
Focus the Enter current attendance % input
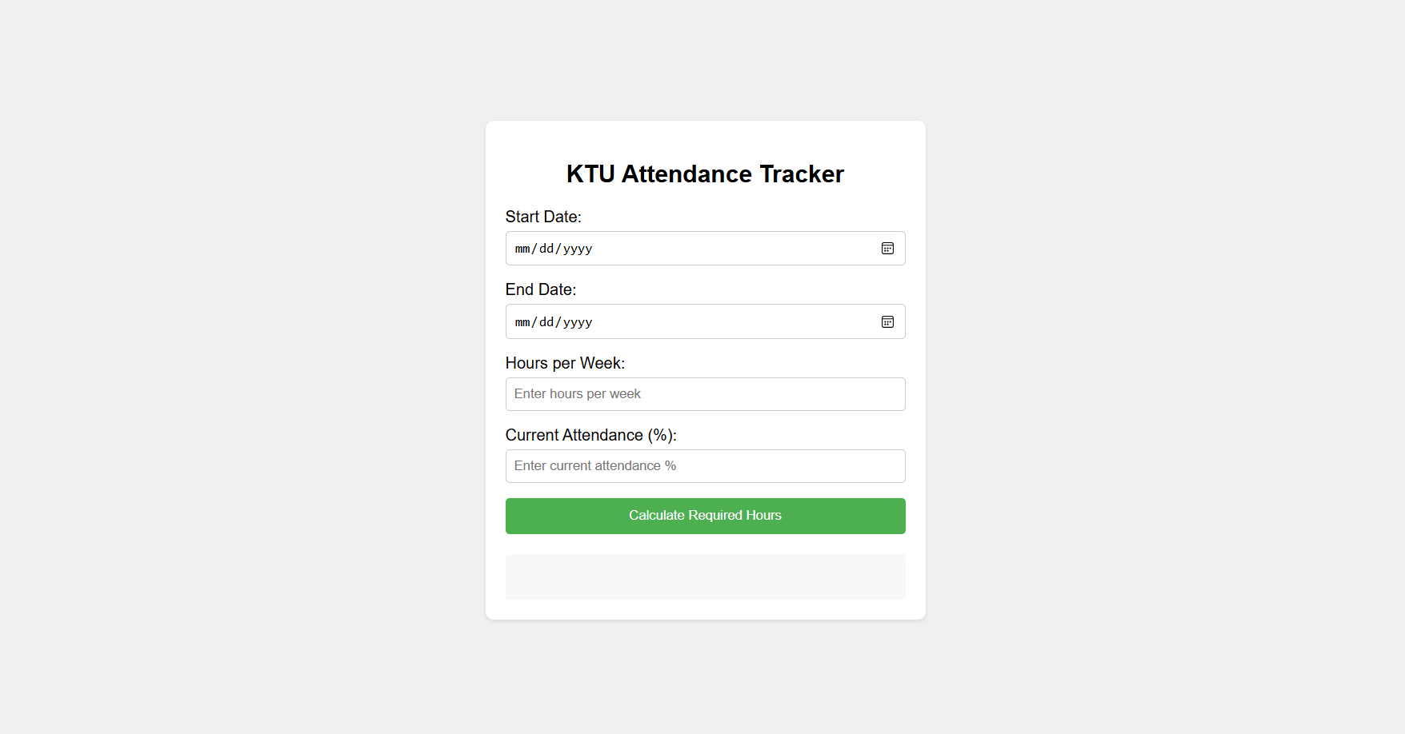[x=705, y=465]
